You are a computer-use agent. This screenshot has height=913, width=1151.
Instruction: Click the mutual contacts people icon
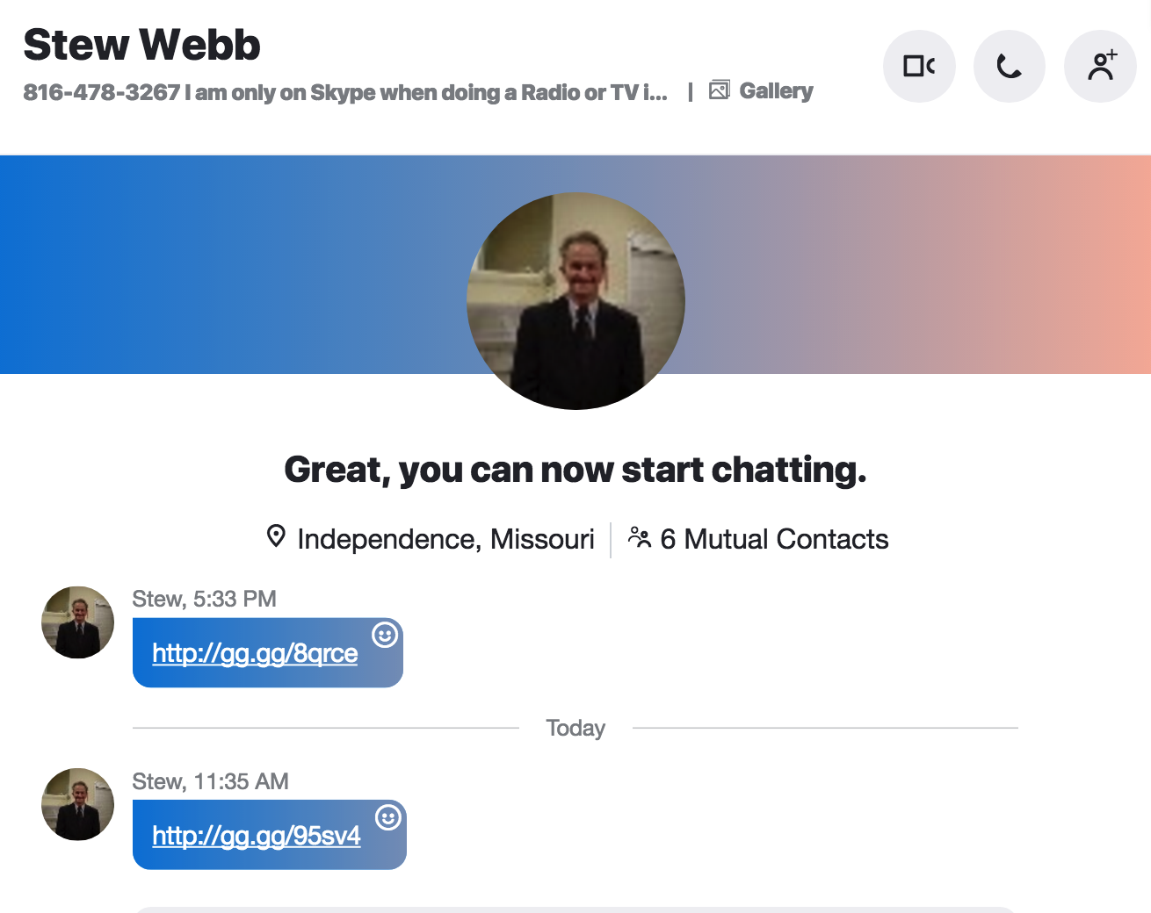pyautogui.click(x=640, y=537)
